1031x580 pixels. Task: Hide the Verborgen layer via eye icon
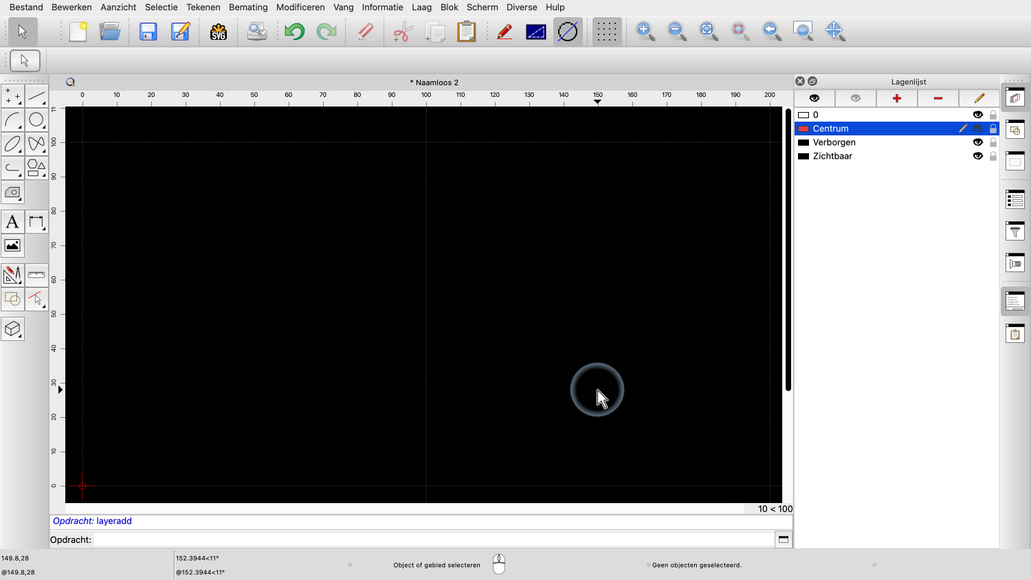pyautogui.click(x=977, y=142)
